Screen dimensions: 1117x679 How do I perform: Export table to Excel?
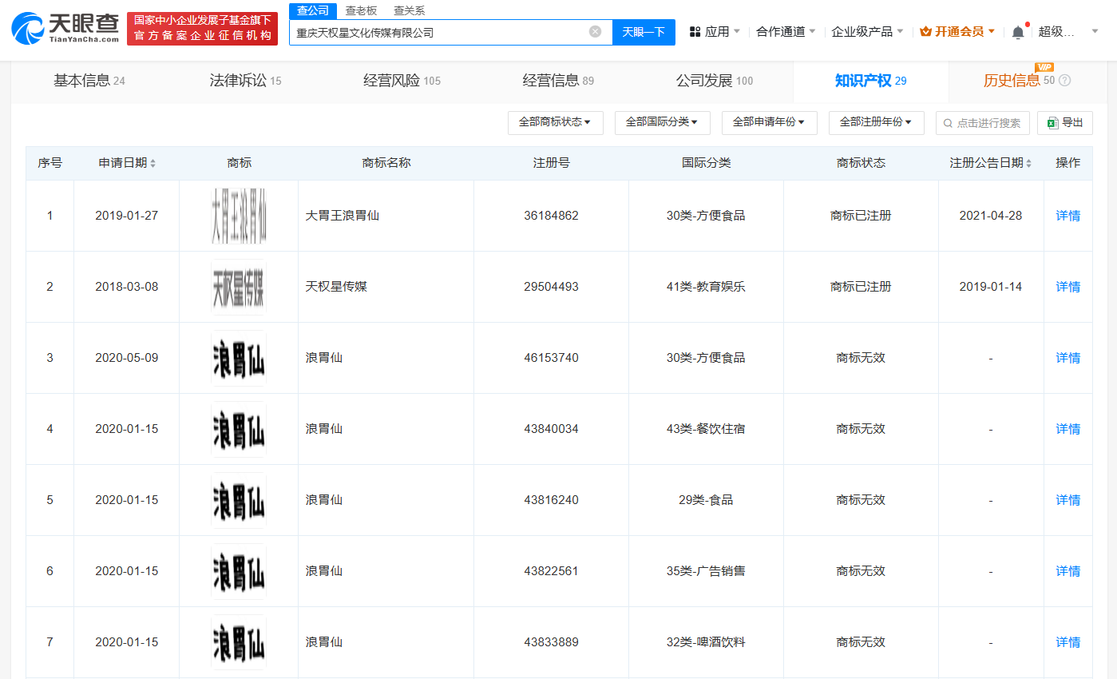1065,123
